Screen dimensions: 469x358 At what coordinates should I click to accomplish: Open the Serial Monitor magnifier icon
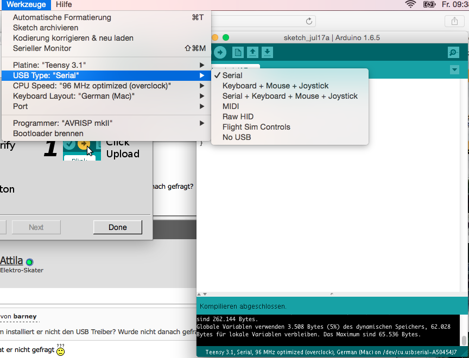point(453,53)
